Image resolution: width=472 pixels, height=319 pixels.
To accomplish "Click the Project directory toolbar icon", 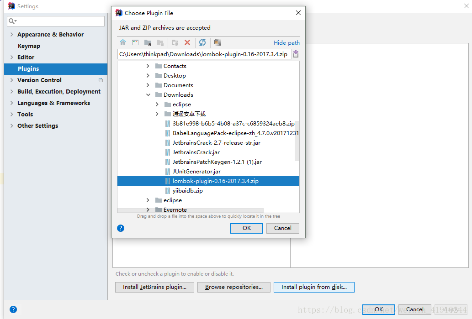I will point(148,42).
